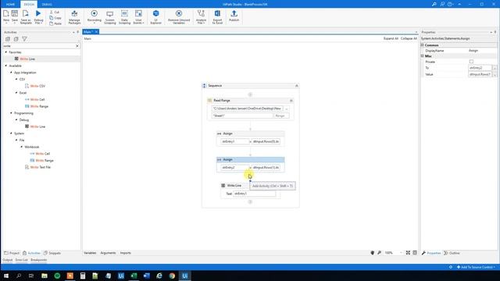The image size is (500, 281).
Task: Collapse the Available tree node
Action: [x=5, y=66]
